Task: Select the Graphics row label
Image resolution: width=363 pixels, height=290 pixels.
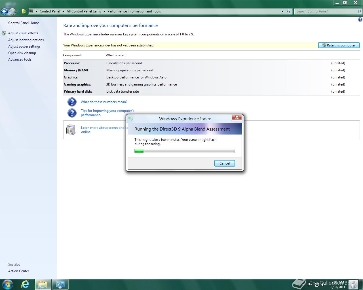Action: point(71,77)
